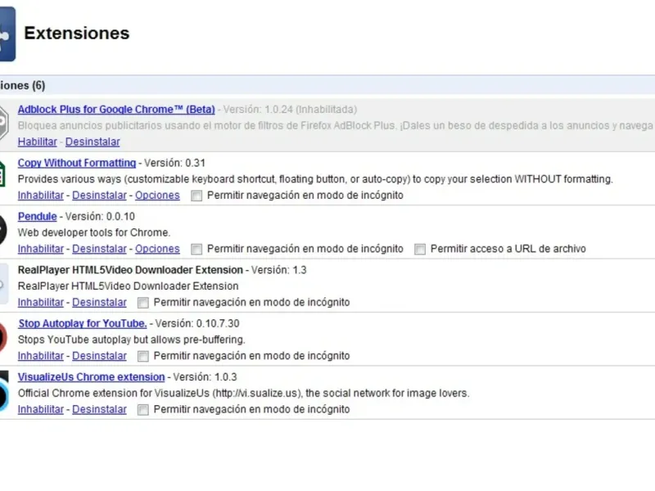Viewport: 655px width, 491px height.
Task: Click the Extensiones puzzle piece icon
Action: (7, 34)
